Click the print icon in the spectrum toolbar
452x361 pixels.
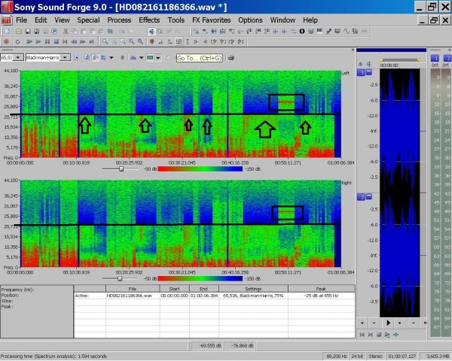231,57
